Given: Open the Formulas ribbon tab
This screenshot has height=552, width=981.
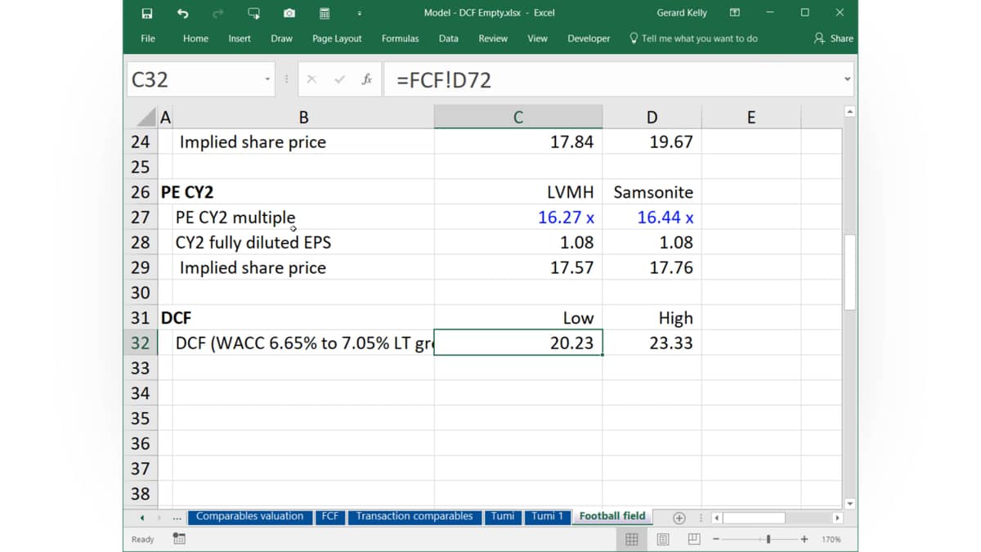Looking at the screenshot, I should pos(400,38).
